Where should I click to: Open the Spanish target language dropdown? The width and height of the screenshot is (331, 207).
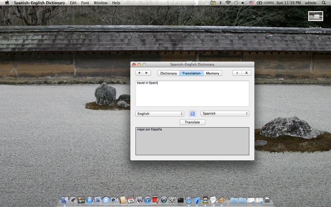pyautogui.click(x=225, y=113)
